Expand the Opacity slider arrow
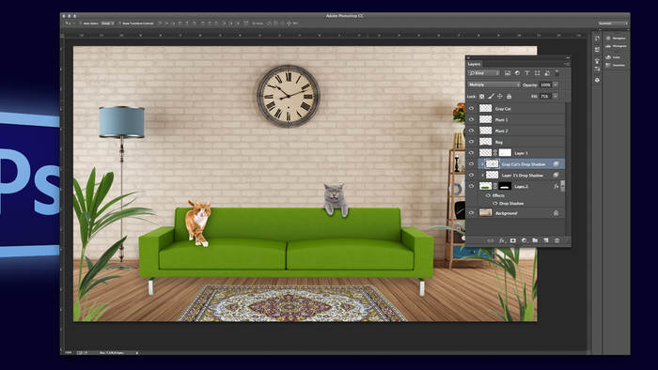 point(556,85)
